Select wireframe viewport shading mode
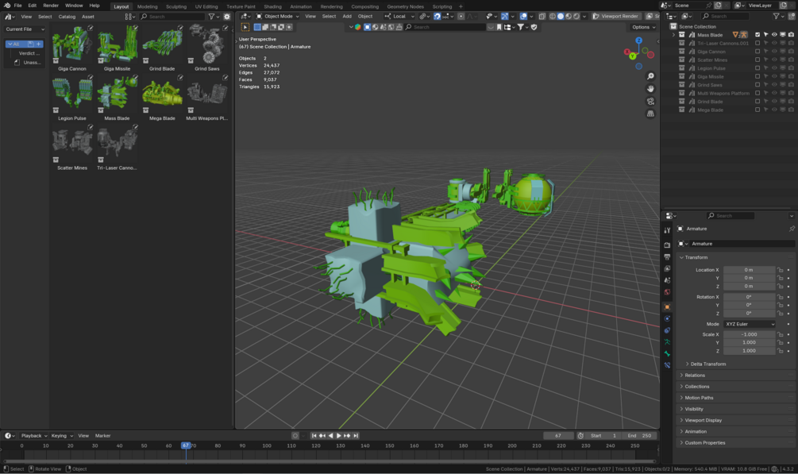Viewport: 798px width, 474px height. click(x=552, y=17)
